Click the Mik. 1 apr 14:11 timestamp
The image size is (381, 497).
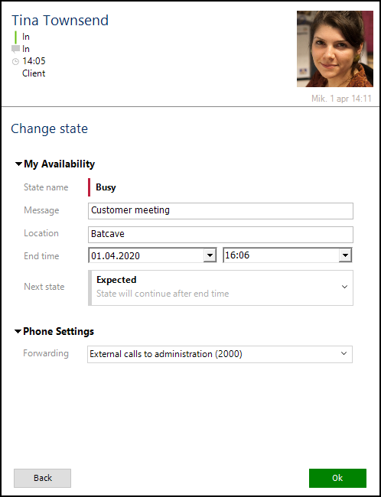pyautogui.click(x=341, y=99)
